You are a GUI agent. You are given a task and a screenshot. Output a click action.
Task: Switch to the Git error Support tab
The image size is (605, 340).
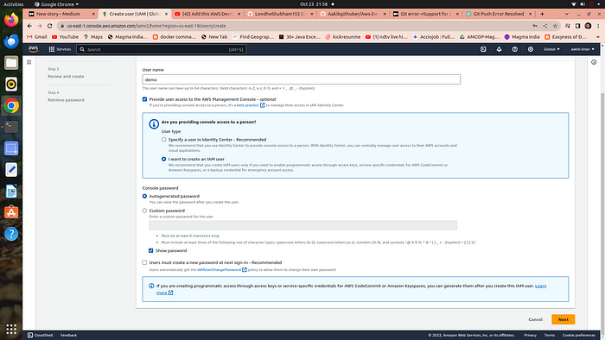coord(426,14)
